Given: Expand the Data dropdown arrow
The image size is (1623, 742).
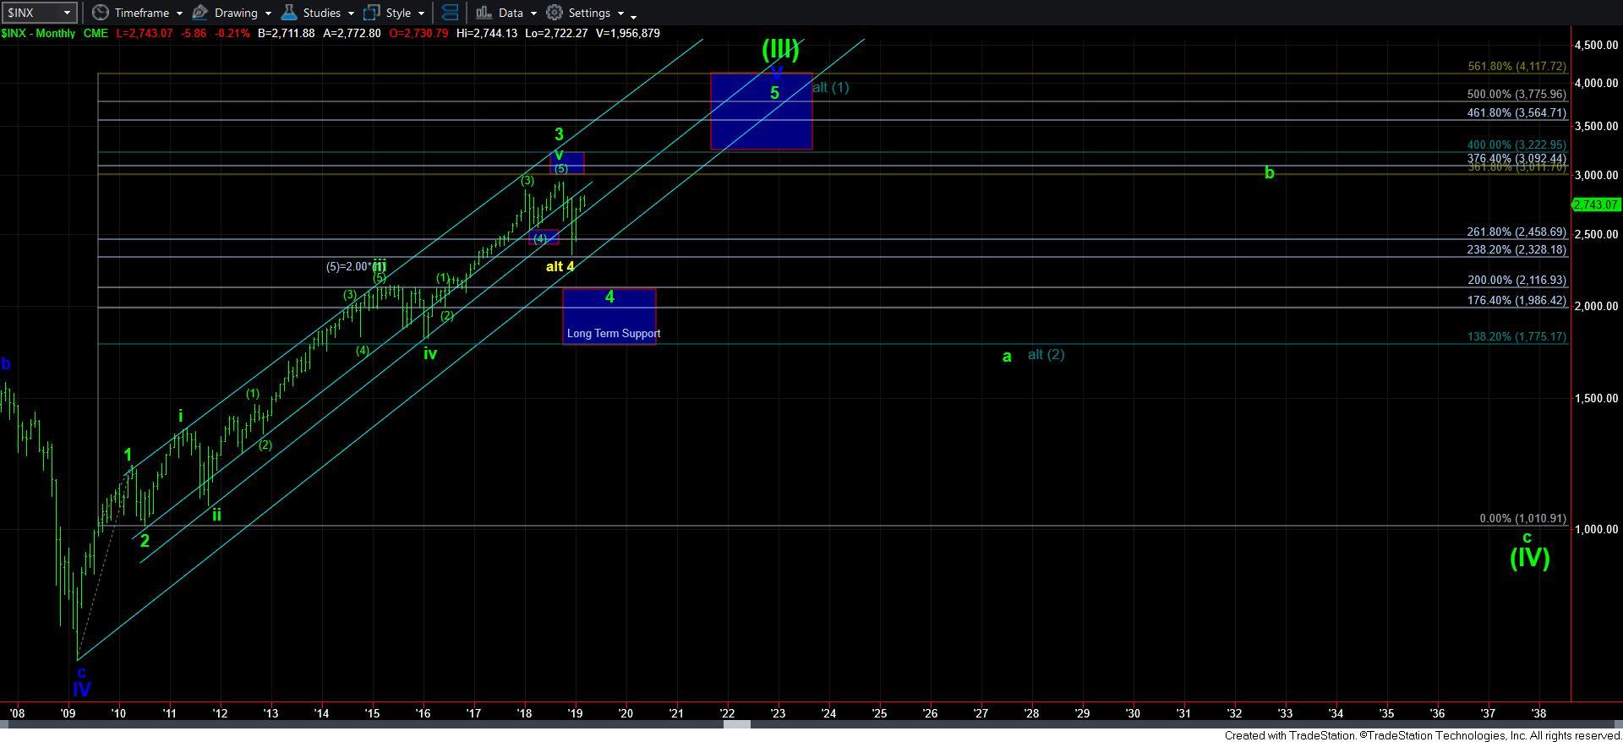Looking at the screenshot, I should click(533, 14).
